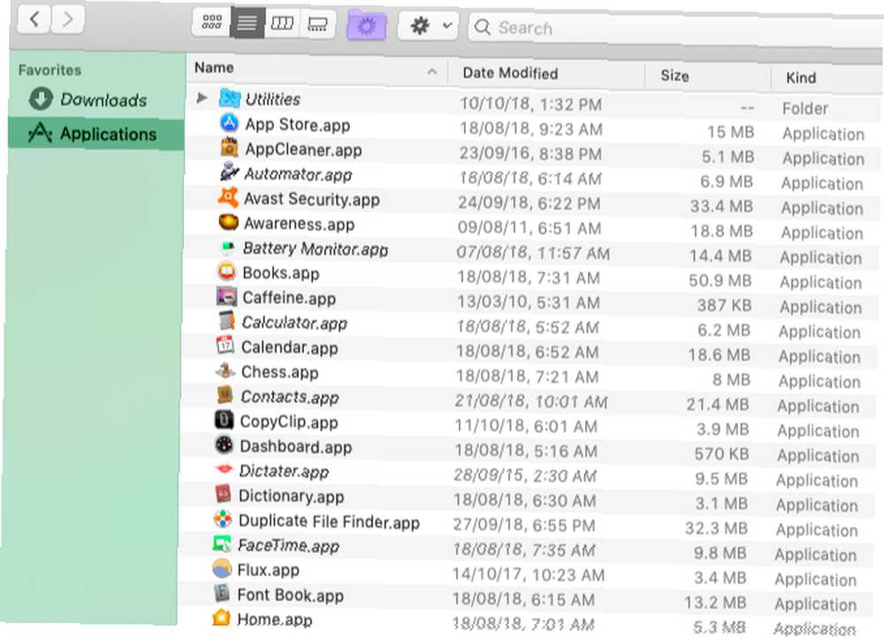Switch to gallery view
Screen dimensions: 884x640
(x=318, y=24)
